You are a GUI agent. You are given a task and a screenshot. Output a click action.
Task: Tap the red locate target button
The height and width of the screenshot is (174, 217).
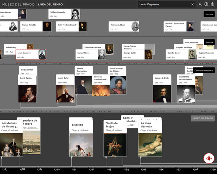point(209,159)
